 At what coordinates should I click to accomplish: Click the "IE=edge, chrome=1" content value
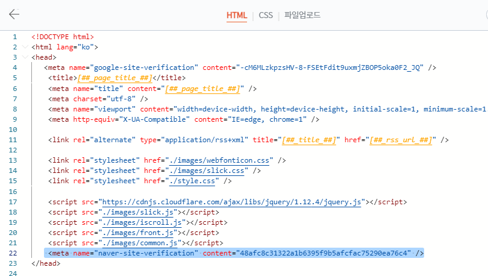tap(267, 119)
